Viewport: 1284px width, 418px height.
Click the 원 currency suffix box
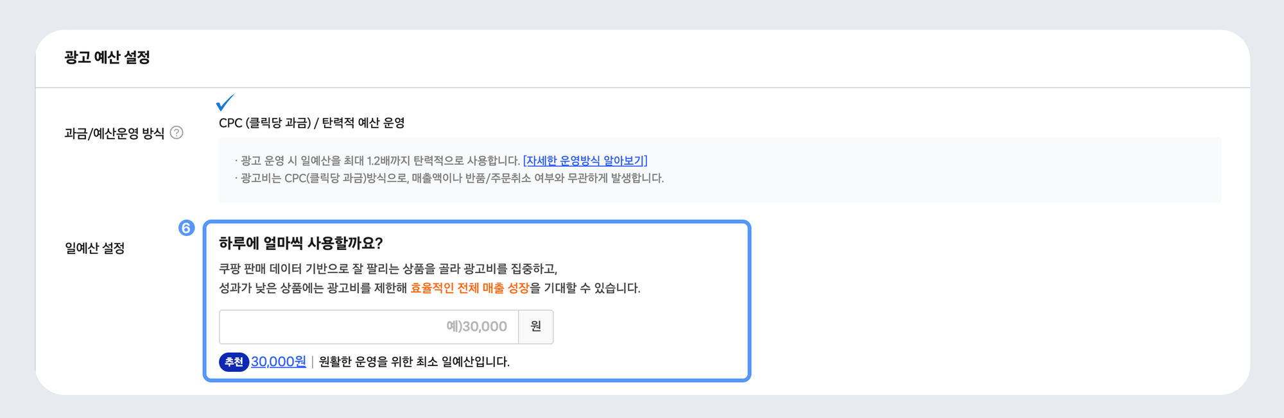coord(535,326)
